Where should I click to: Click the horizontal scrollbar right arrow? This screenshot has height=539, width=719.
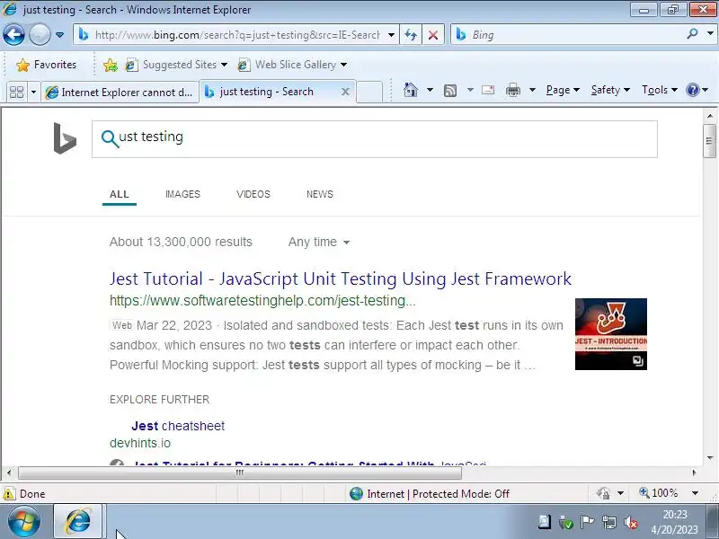694,473
